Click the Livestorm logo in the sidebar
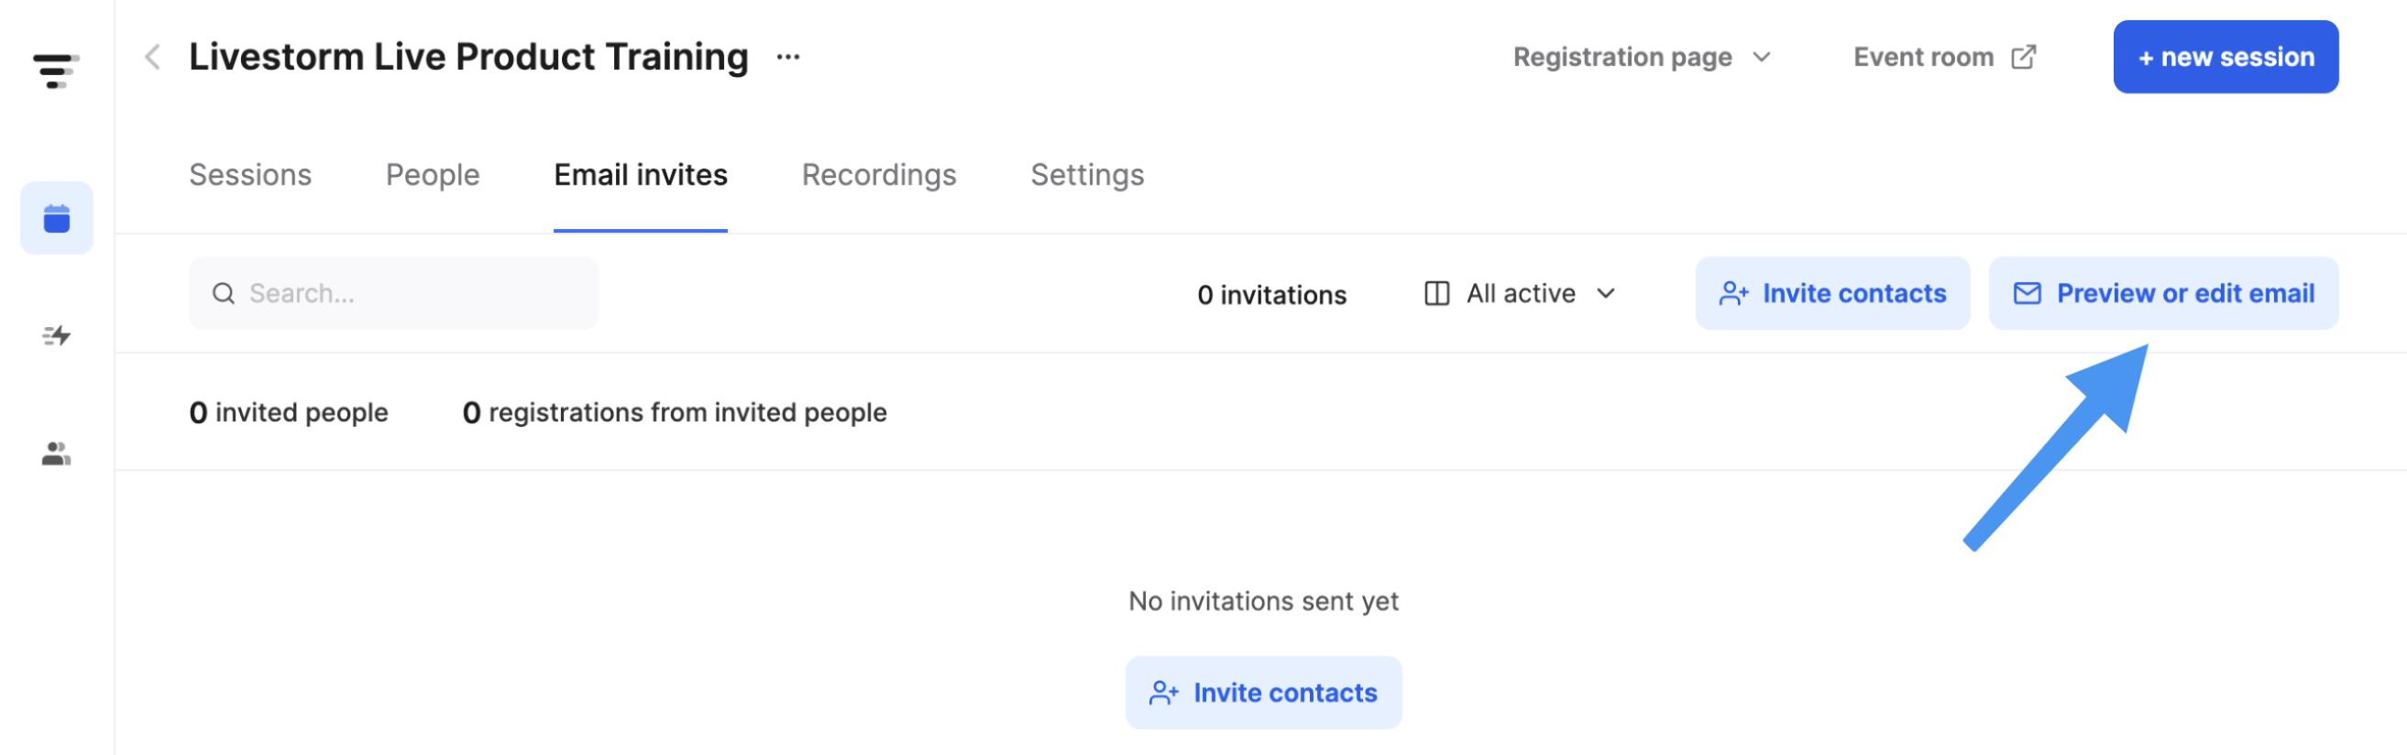This screenshot has height=755, width=2407. pos(56,70)
